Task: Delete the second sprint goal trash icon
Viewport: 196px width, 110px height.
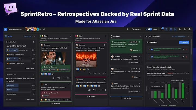Action: [186, 57]
